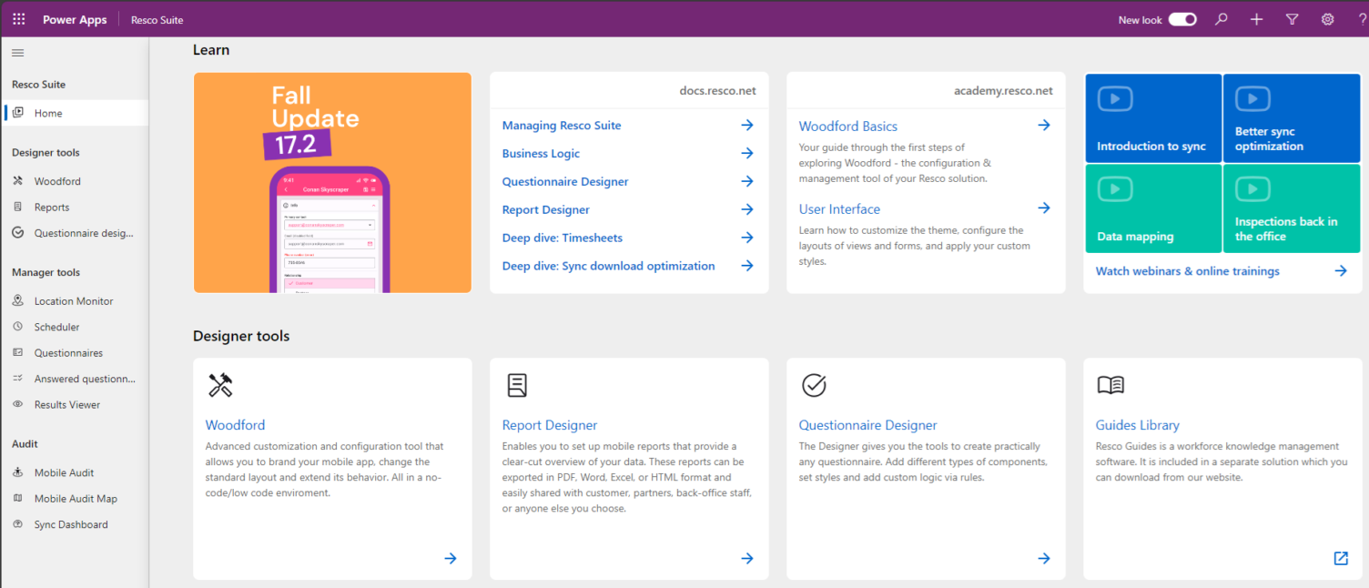Toggle the New look switch off
Screen dimensions: 1369x588
(1182, 18)
